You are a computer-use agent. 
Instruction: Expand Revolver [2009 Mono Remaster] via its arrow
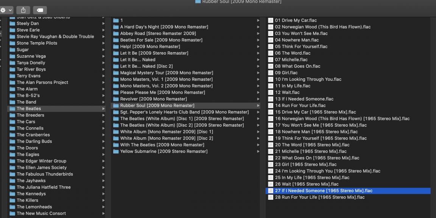click(x=258, y=99)
